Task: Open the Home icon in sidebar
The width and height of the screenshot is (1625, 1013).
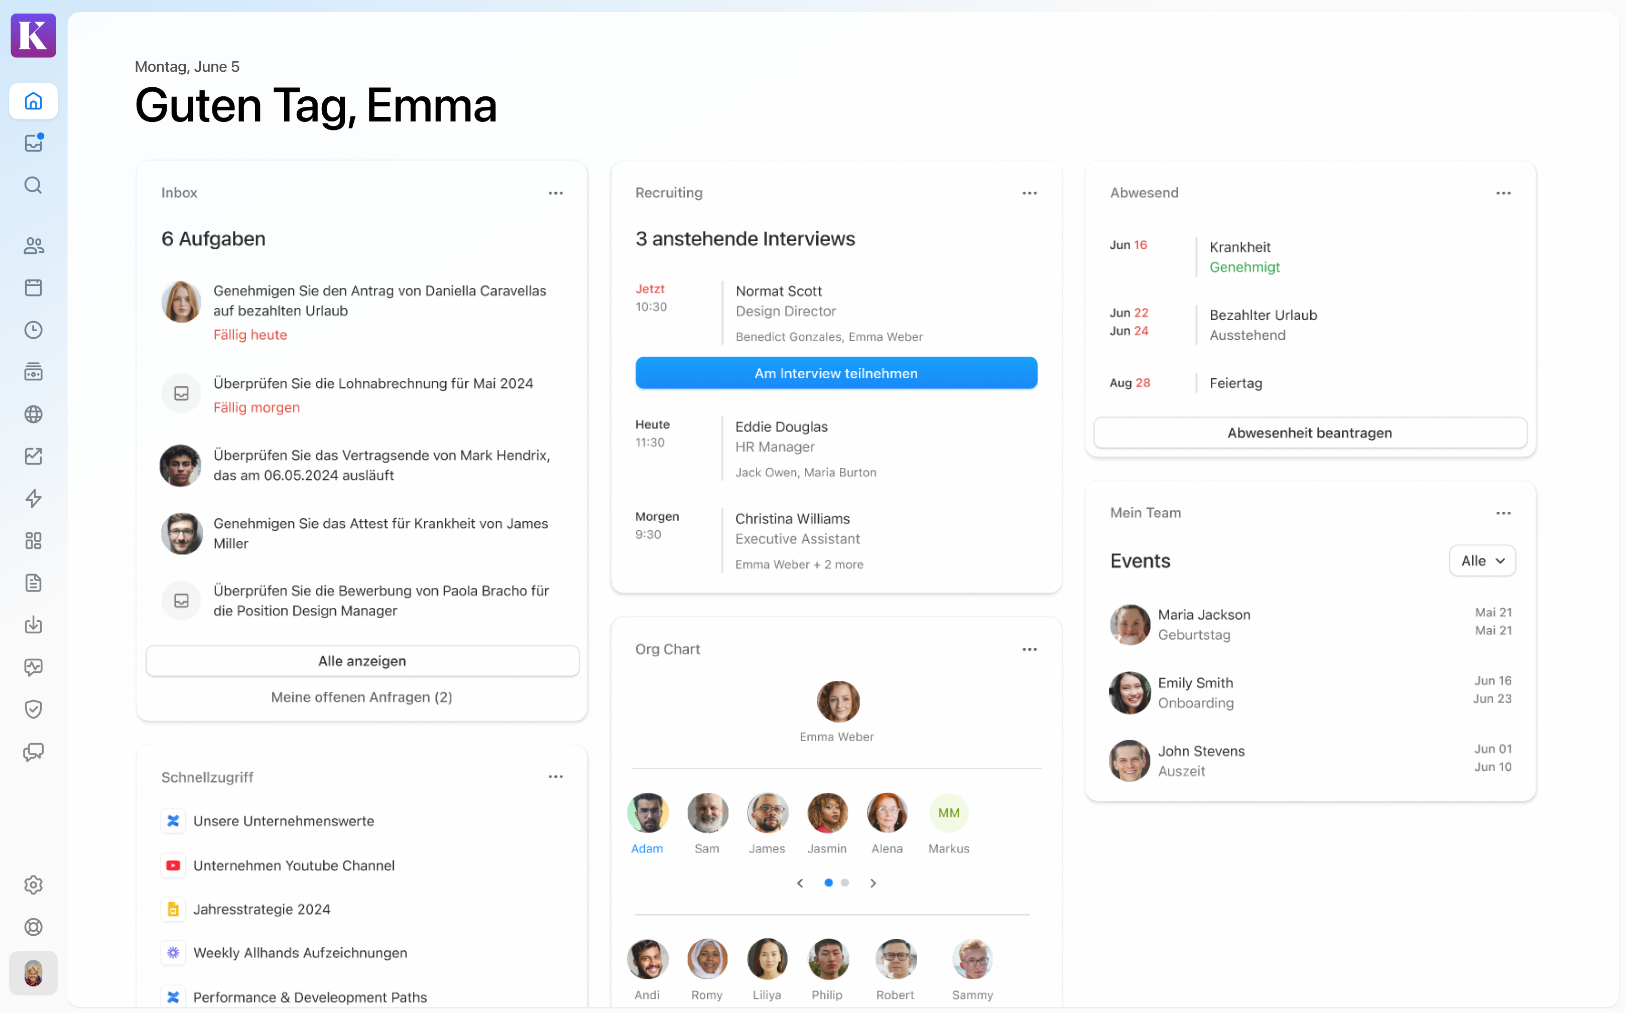Action: (x=33, y=101)
